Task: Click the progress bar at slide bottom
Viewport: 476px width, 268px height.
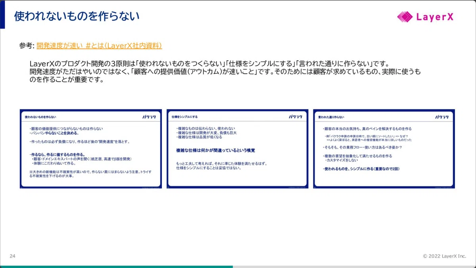Action: 238,266
